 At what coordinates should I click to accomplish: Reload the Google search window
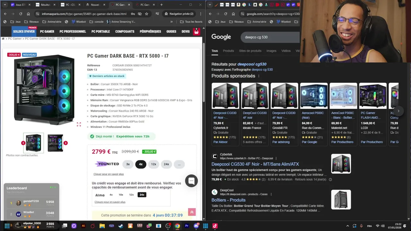225,14
